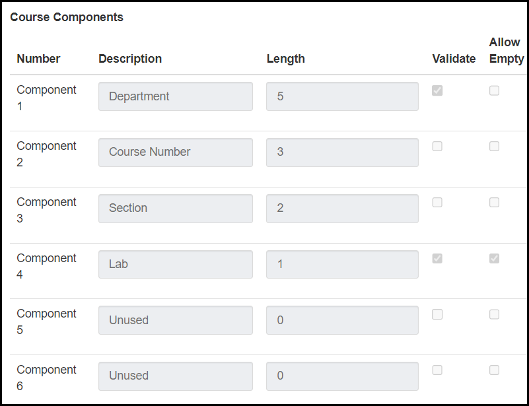Viewport: 529px width, 406px height.
Task: Check Allow Empty for Component 3
Action: (x=494, y=203)
